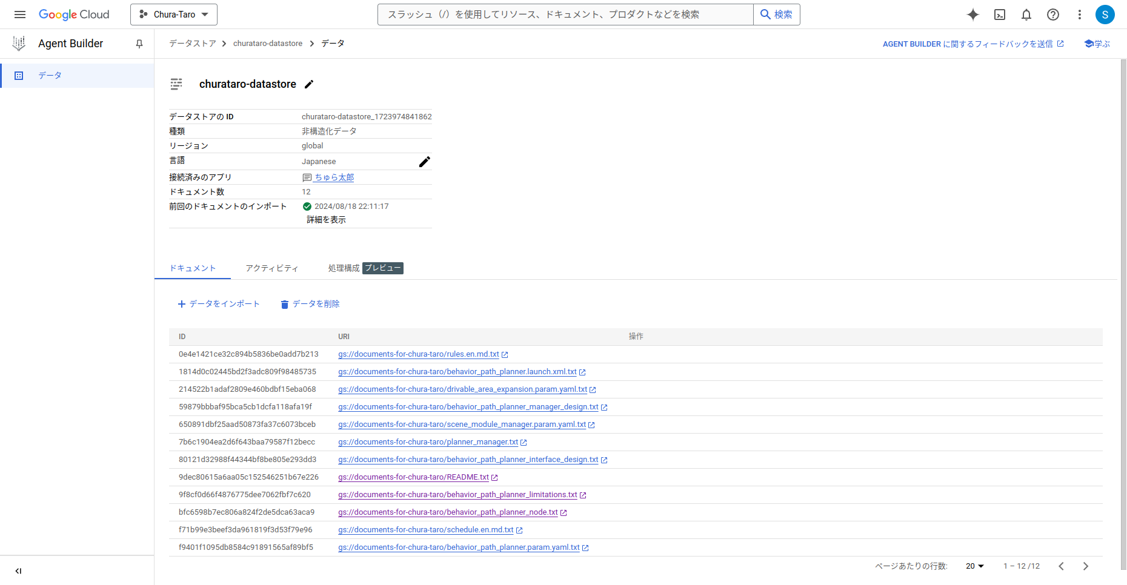The height and width of the screenshot is (585, 1127).
Task: Go to the previous page of documents
Action: (x=1061, y=566)
